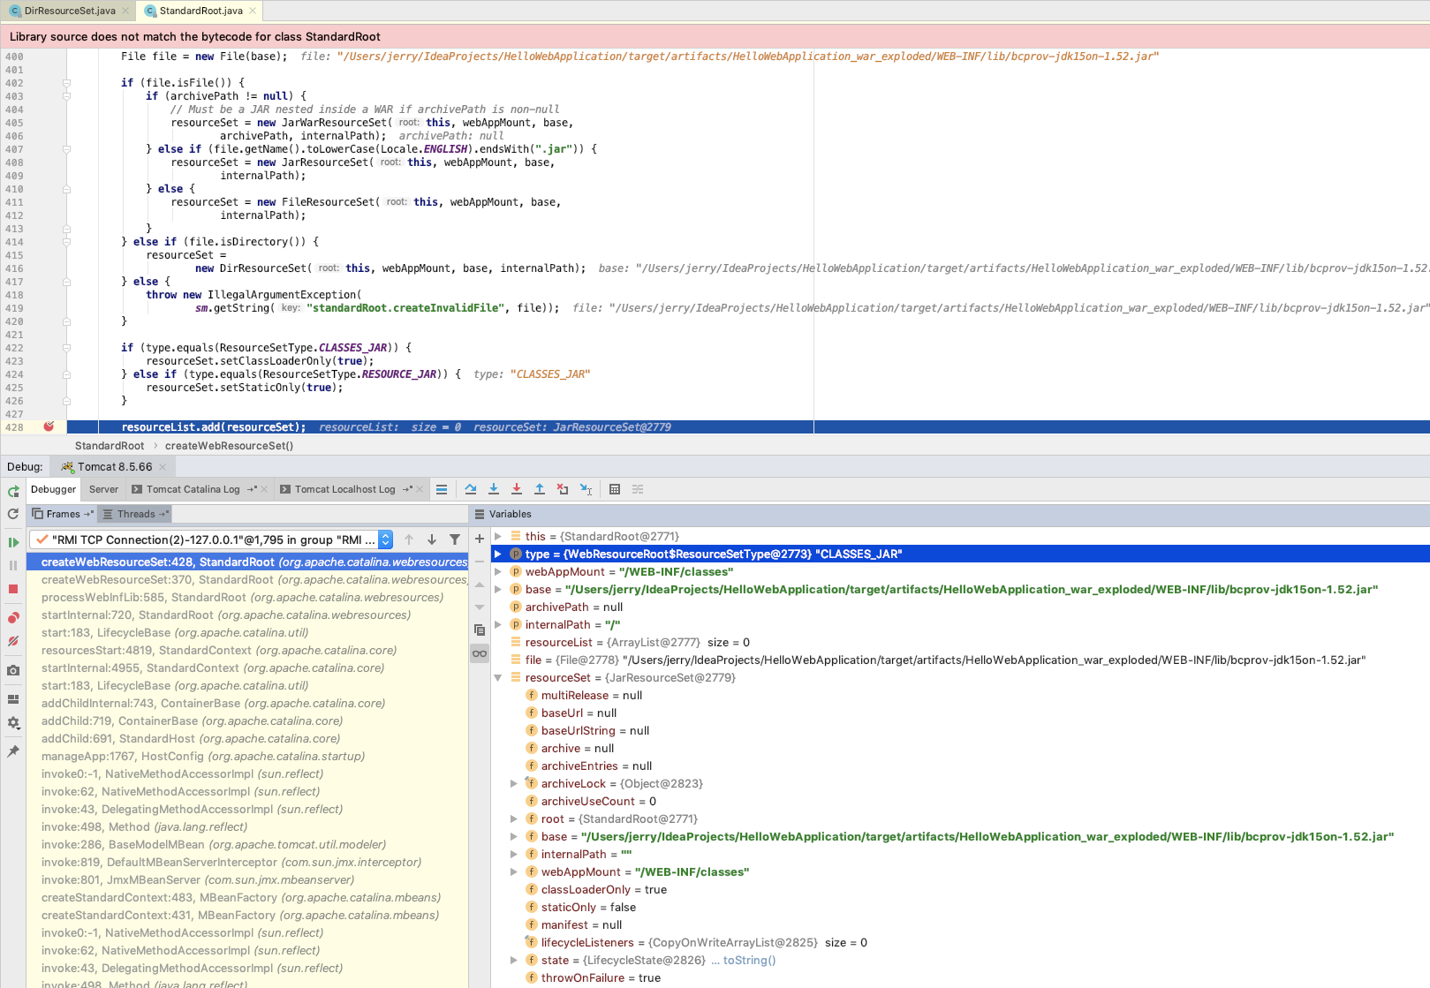Move watch up in list

[x=480, y=585]
